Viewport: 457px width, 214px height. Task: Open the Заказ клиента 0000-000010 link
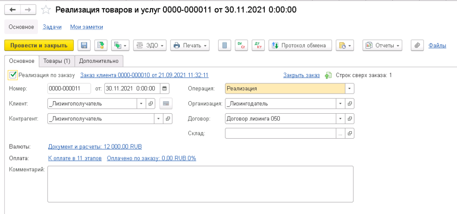[x=144, y=75]
